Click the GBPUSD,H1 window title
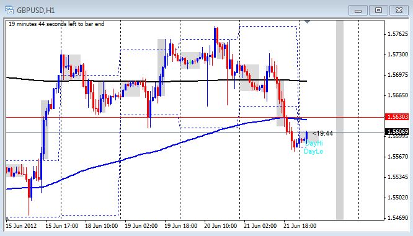Image resolution: width=413 pixels, height=236 pixels. [x=35, y=11]
